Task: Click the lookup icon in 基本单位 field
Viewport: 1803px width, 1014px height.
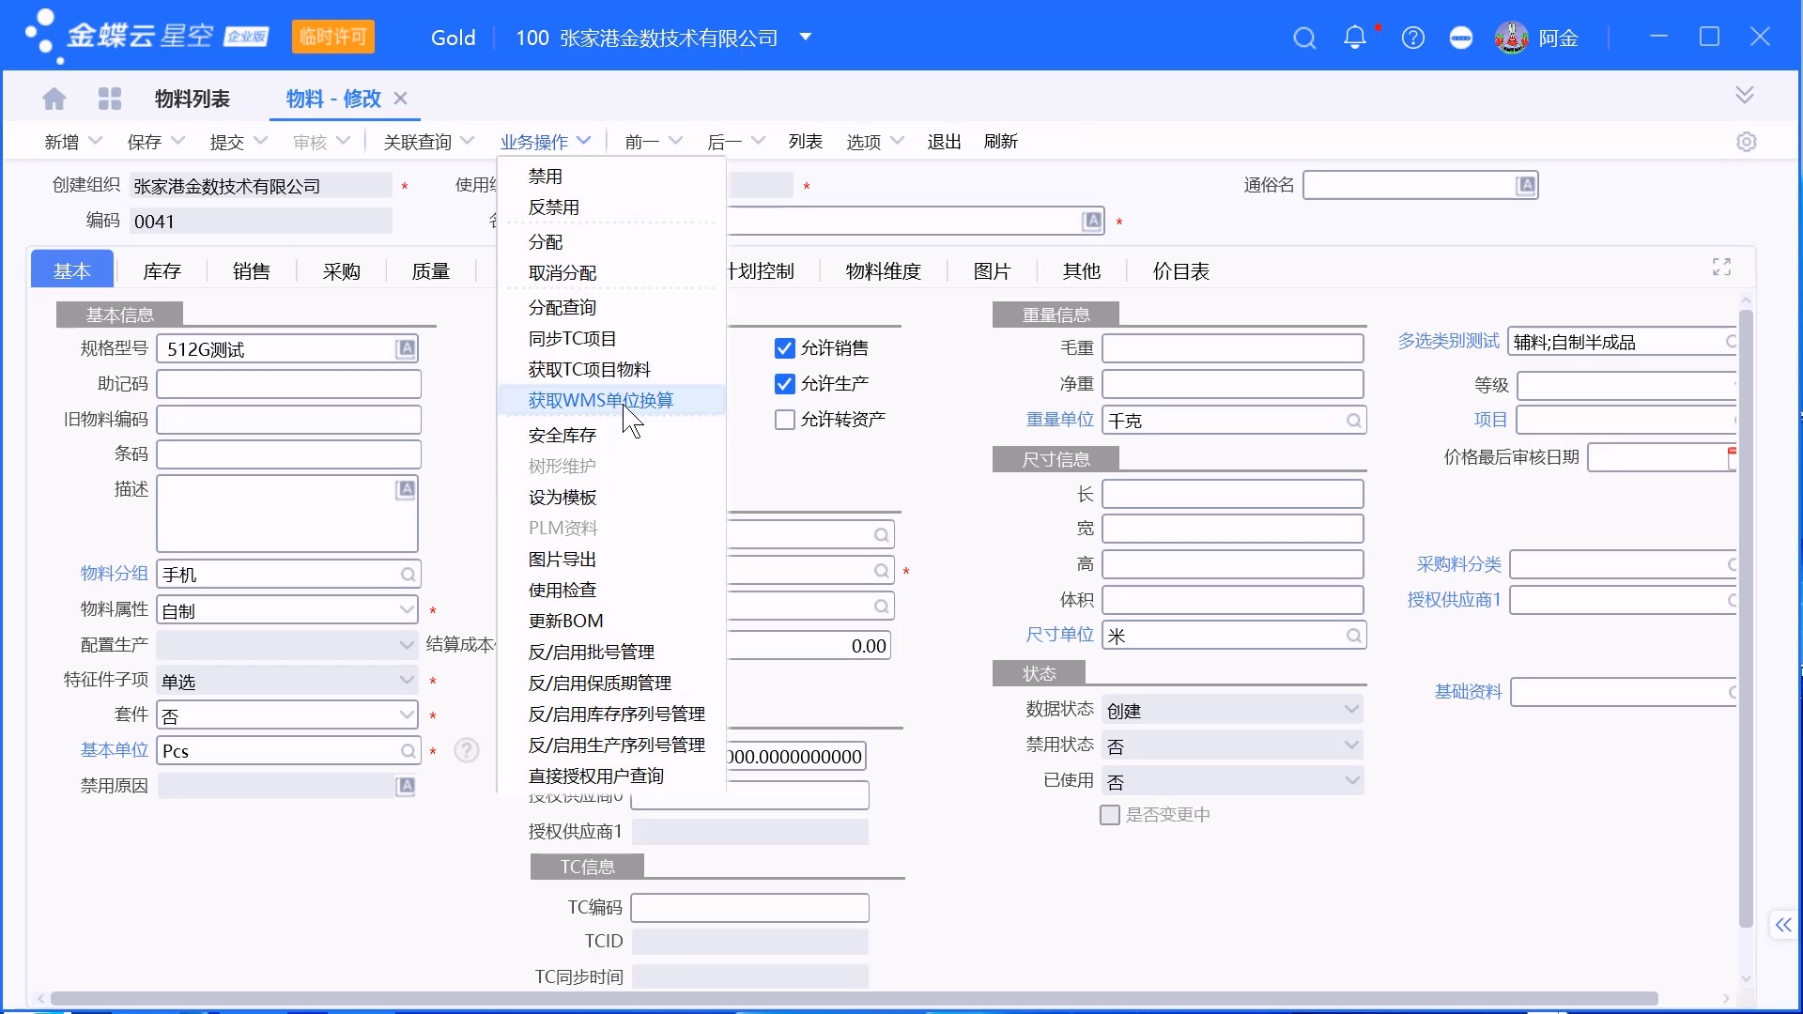Action: (408, 751)
